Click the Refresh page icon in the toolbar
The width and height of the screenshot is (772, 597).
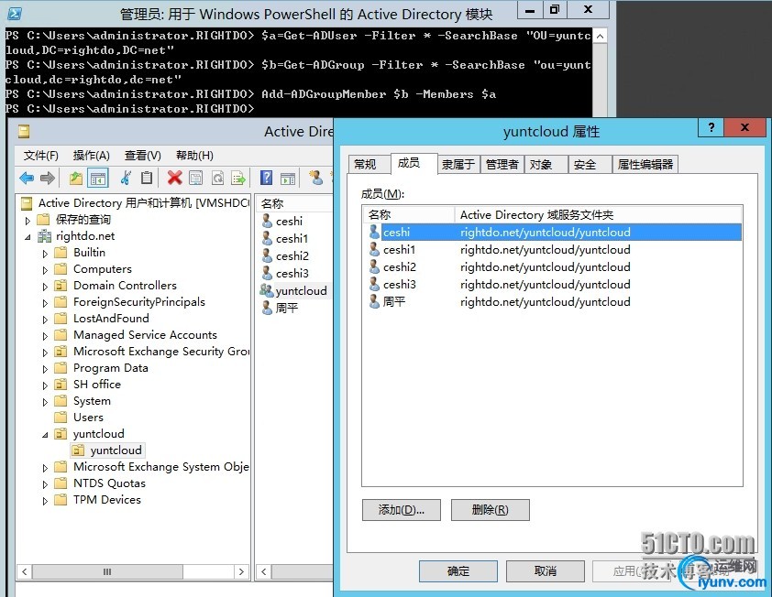point(217,178)
